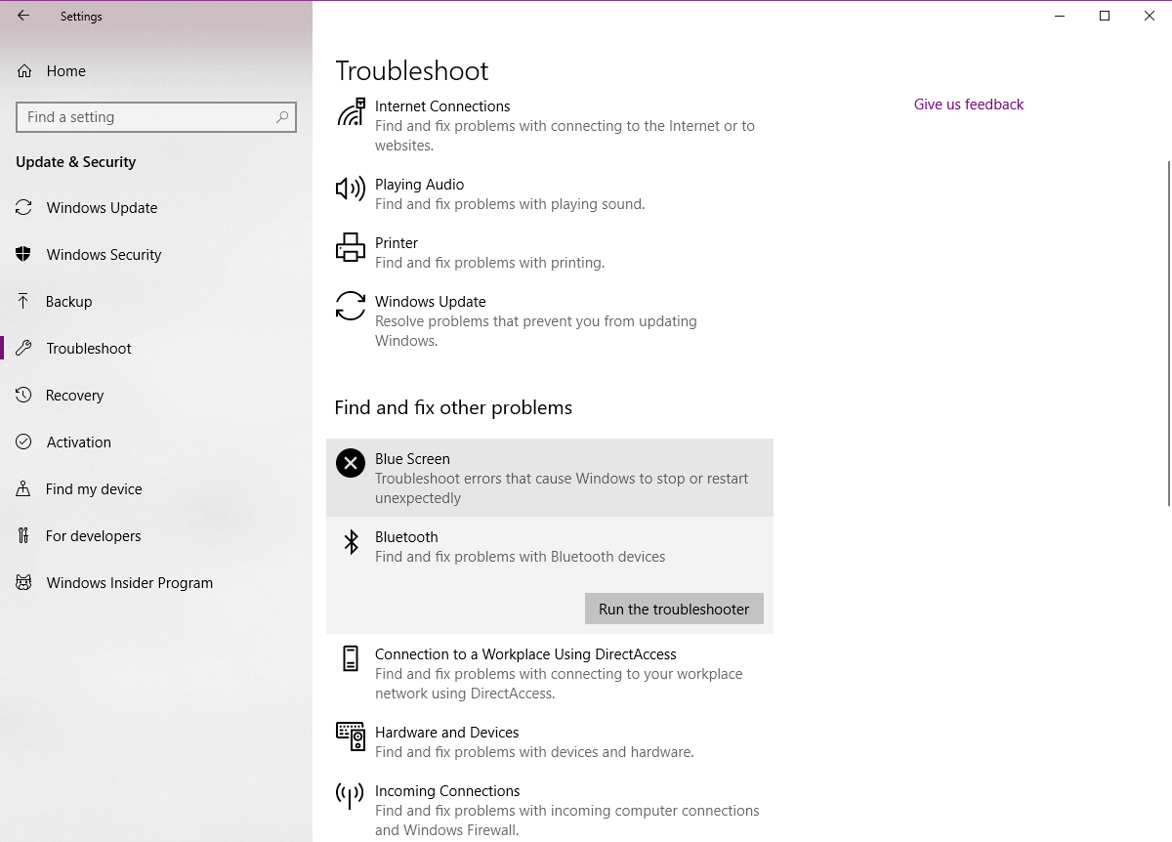Select Connection to a Workplace Using DirectAccess
Image resolution: width=1172 pixels, height=842 pixels.
pyautogui.click(x=525, y=654)
